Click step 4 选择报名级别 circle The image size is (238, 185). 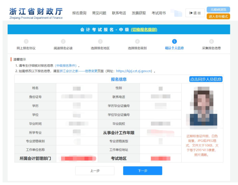point(137,42)
